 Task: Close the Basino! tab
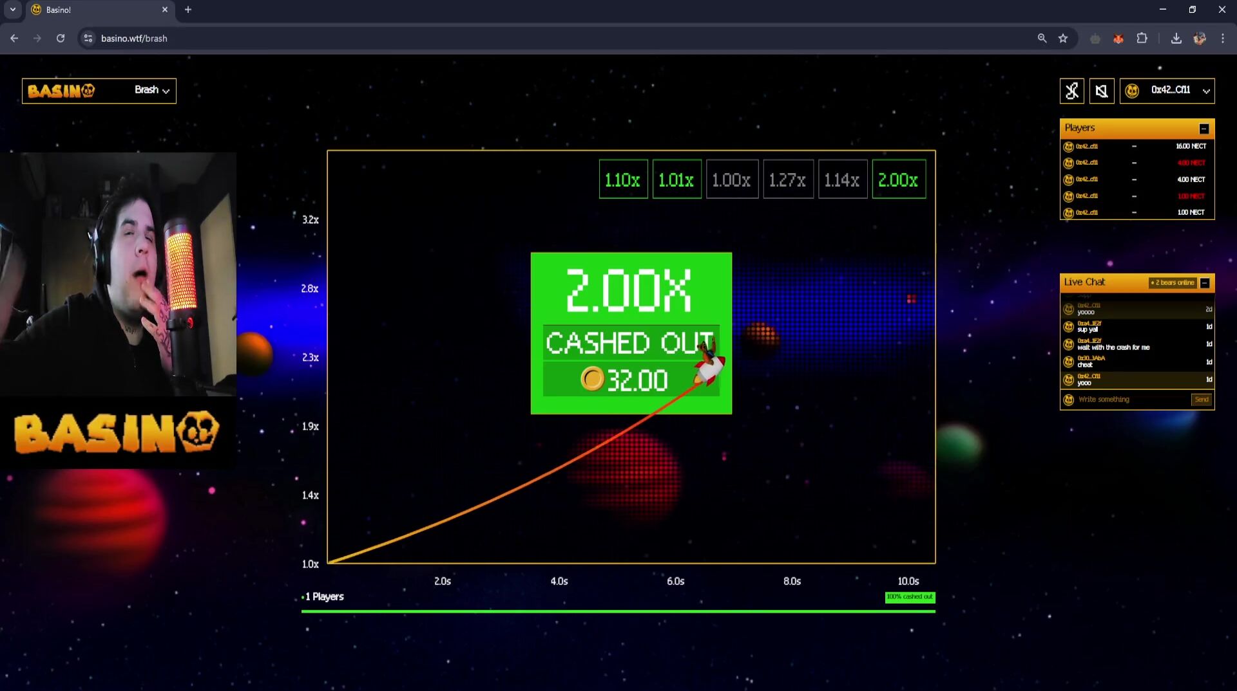[x=164, y=10]
